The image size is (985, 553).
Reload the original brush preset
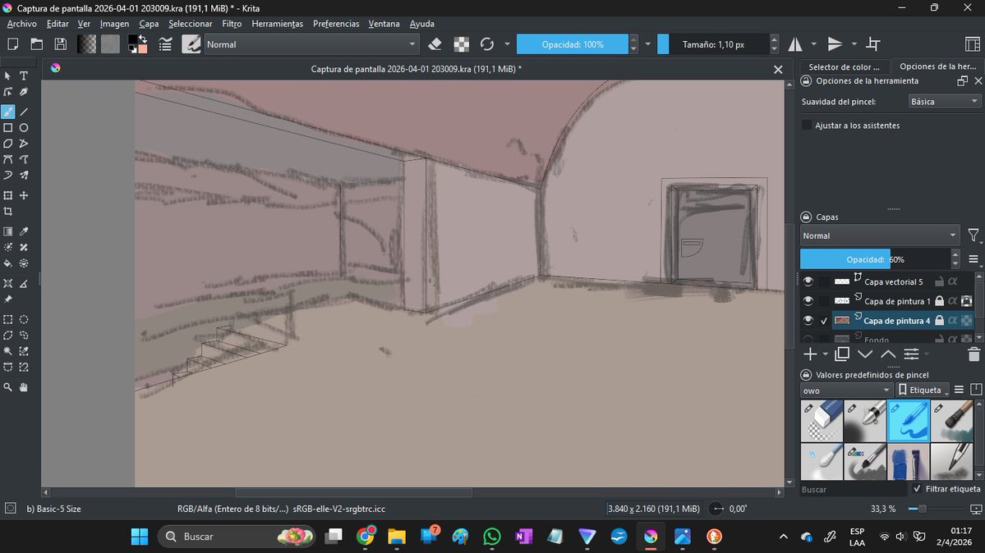pyautogui.click(x=487, y=44)
